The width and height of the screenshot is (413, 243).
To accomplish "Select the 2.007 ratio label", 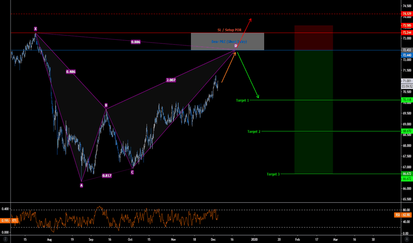I will tap(171, 80).
